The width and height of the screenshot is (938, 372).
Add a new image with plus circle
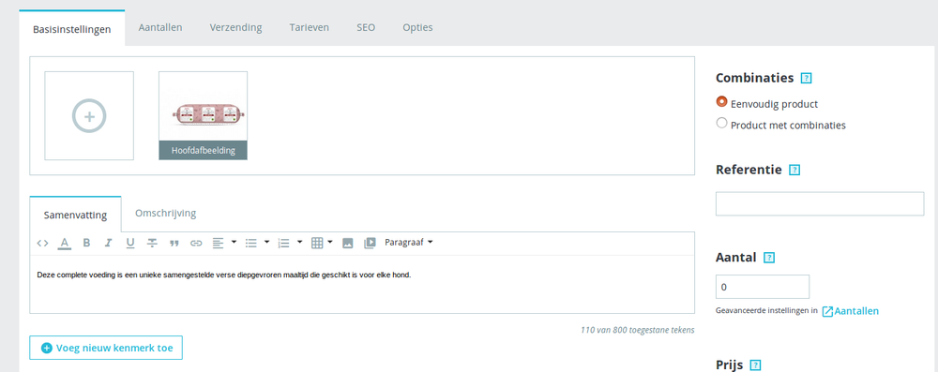(x=89, y=116)
